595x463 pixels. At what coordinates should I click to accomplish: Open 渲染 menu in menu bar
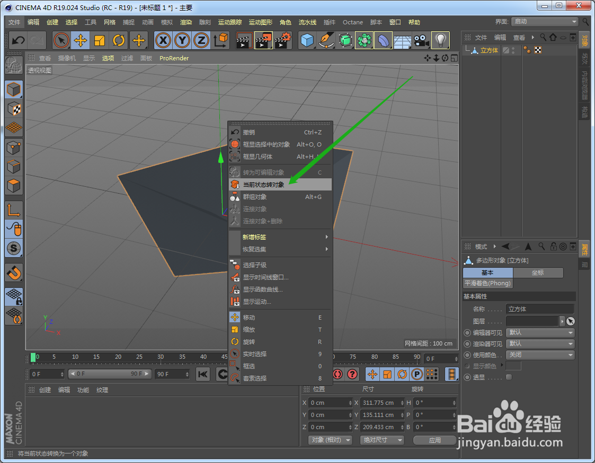(186, 22)
